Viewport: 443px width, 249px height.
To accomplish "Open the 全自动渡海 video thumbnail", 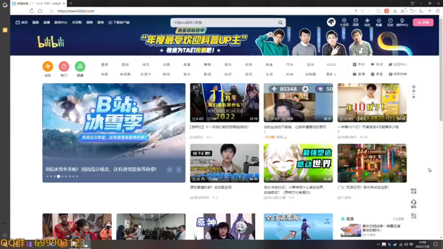I will pyautogui.click(x=298, y=226).
